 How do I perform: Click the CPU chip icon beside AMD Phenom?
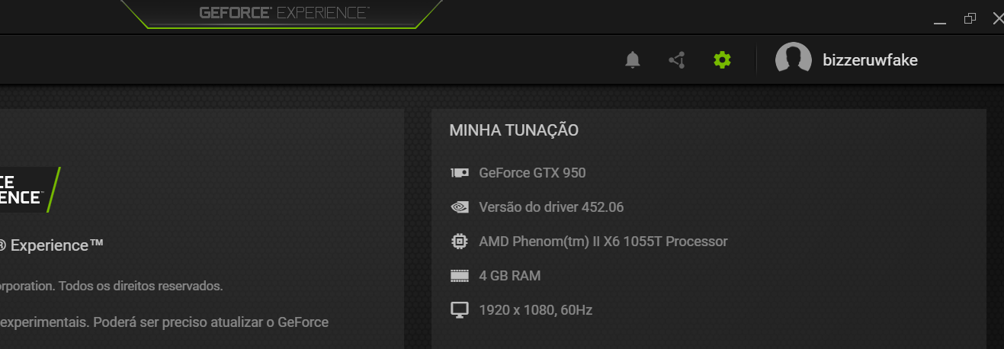(x=459, y=242)
